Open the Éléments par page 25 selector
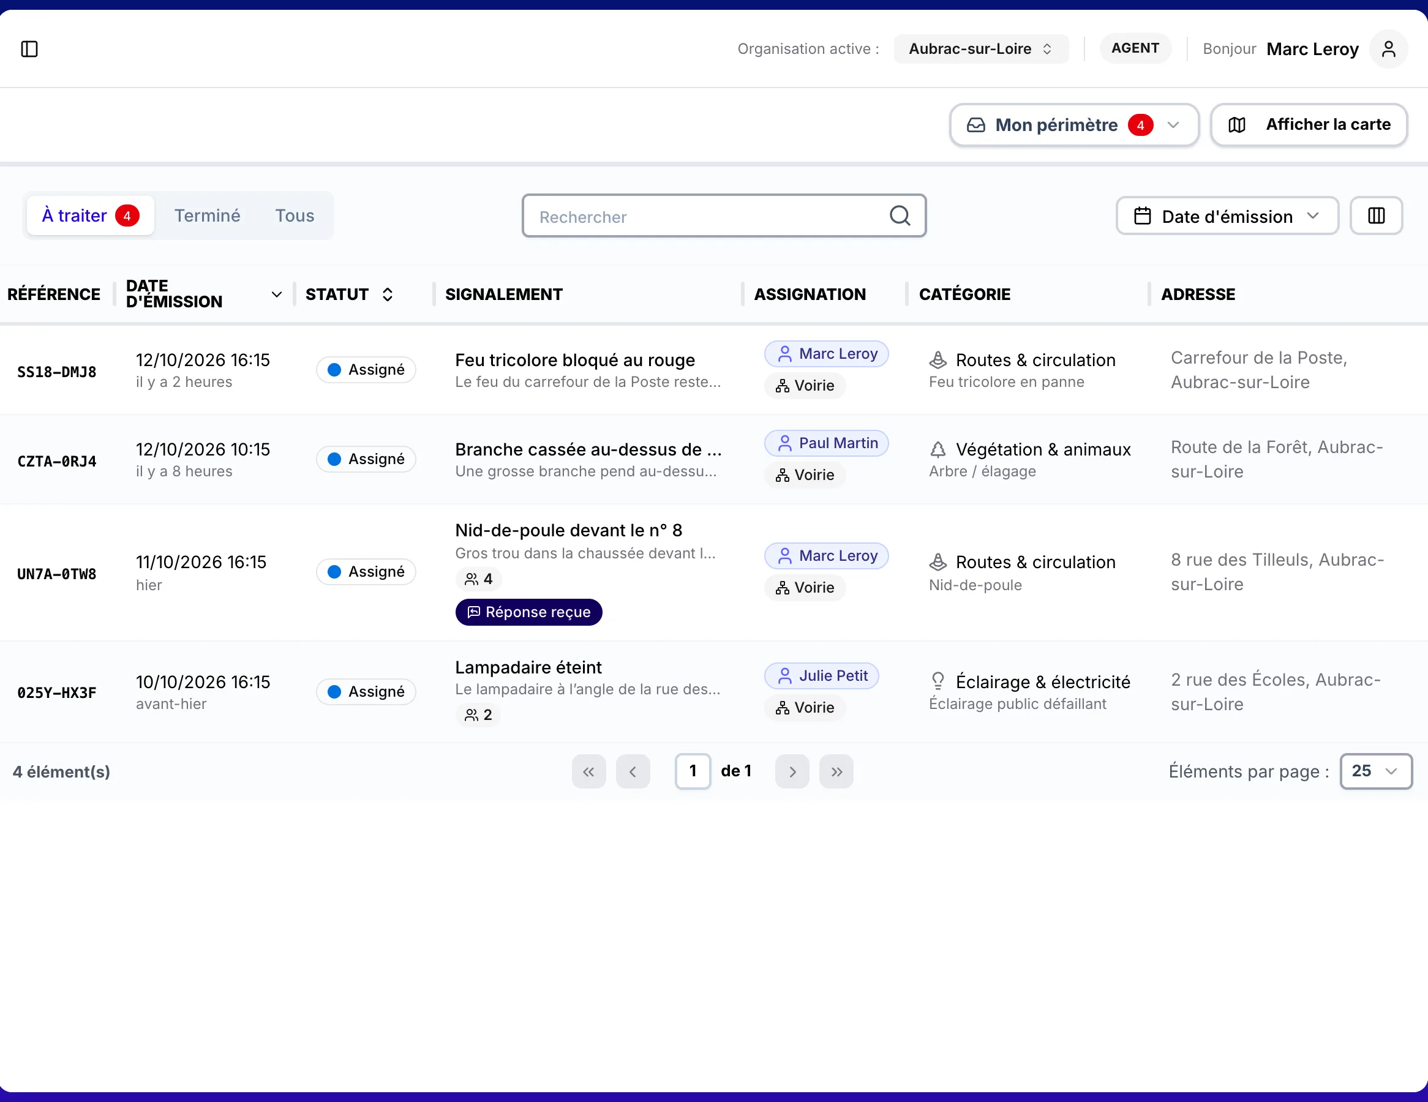Screen dimensions: 1428x1102 (1375, 771)
